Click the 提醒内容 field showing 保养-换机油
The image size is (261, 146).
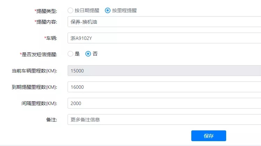pos(164,22)
